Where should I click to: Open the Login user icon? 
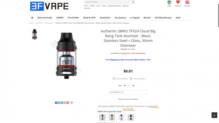(x=169, y=2)
